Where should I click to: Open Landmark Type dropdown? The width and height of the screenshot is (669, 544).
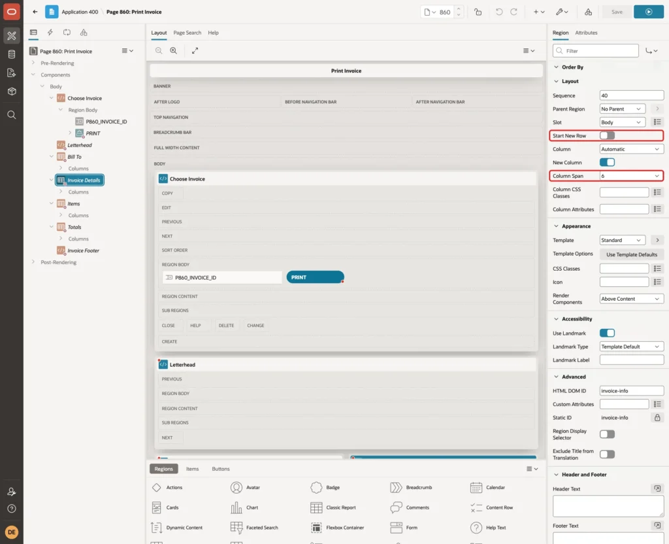click(x=632, y=347)
